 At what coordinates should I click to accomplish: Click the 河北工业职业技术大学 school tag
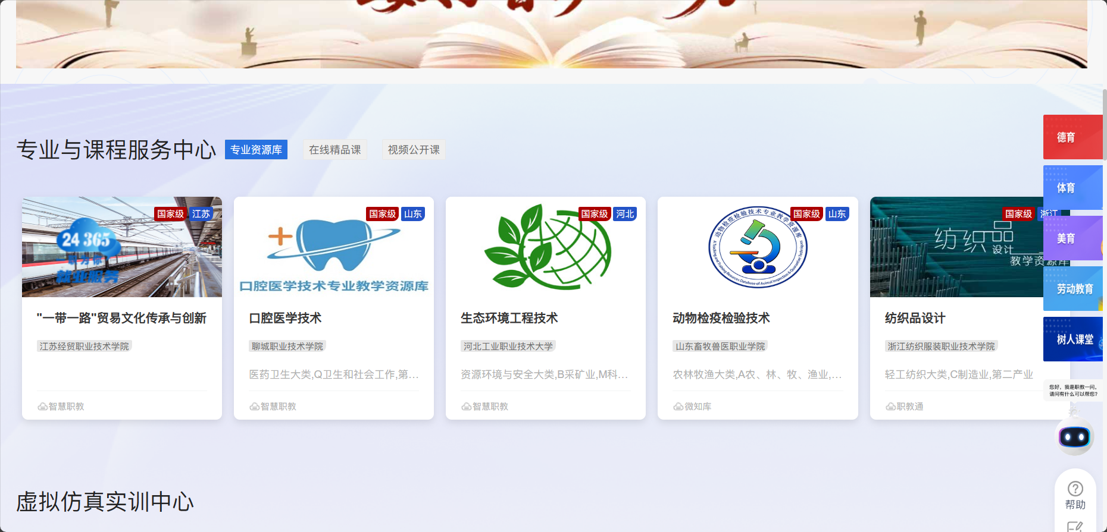[x=508, y=346]
